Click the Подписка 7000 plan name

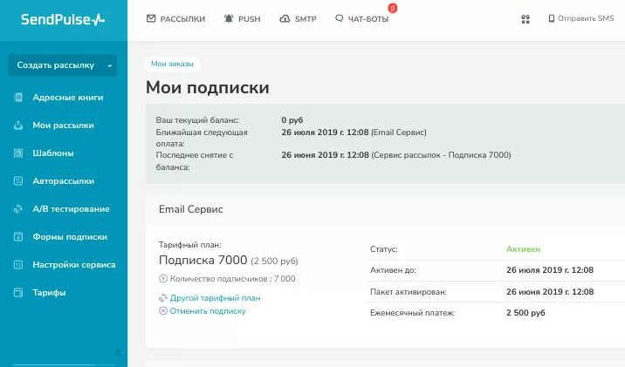coord(203,260)
